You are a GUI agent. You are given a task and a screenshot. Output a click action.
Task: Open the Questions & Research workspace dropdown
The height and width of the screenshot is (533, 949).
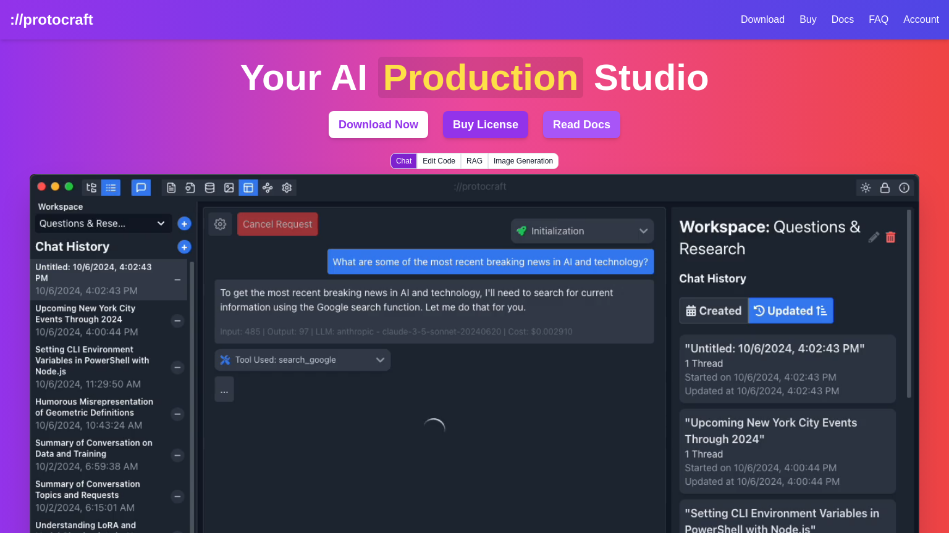(102, 223)
